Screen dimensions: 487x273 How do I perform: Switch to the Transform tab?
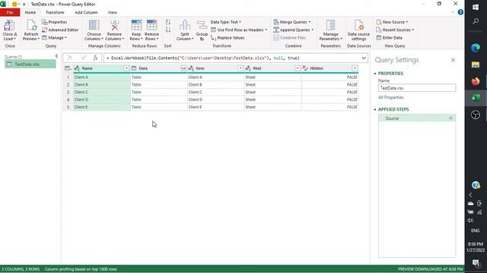[55, 12]
